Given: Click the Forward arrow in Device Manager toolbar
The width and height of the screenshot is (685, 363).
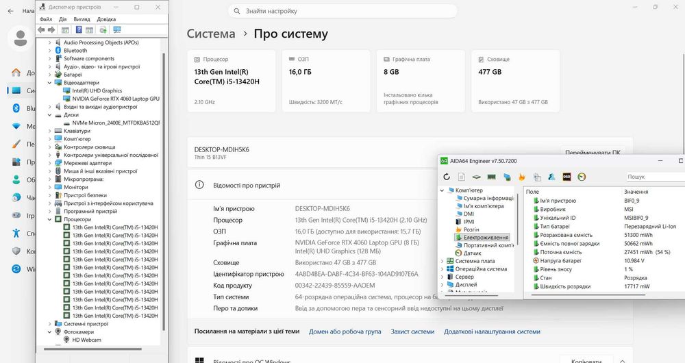Looking at the screenshot, I should pyautogui.click(x=51, y=29).
